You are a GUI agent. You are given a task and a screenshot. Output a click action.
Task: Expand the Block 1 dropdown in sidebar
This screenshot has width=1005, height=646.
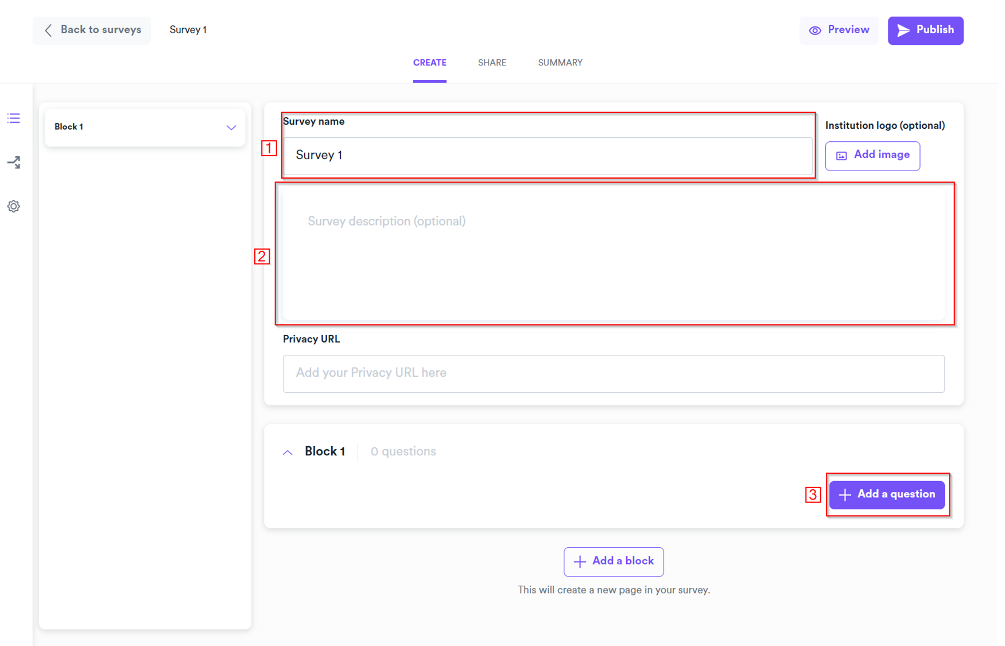(x=231, y=127)
